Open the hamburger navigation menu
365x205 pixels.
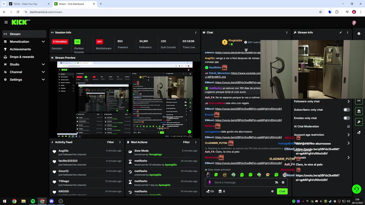pos(6,22)
